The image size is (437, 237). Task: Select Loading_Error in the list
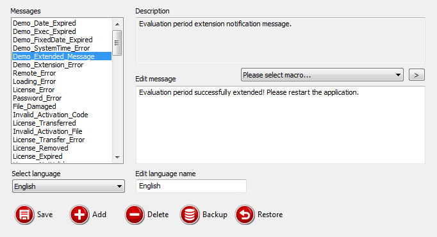pyautogui.click(x=62, y=81)
